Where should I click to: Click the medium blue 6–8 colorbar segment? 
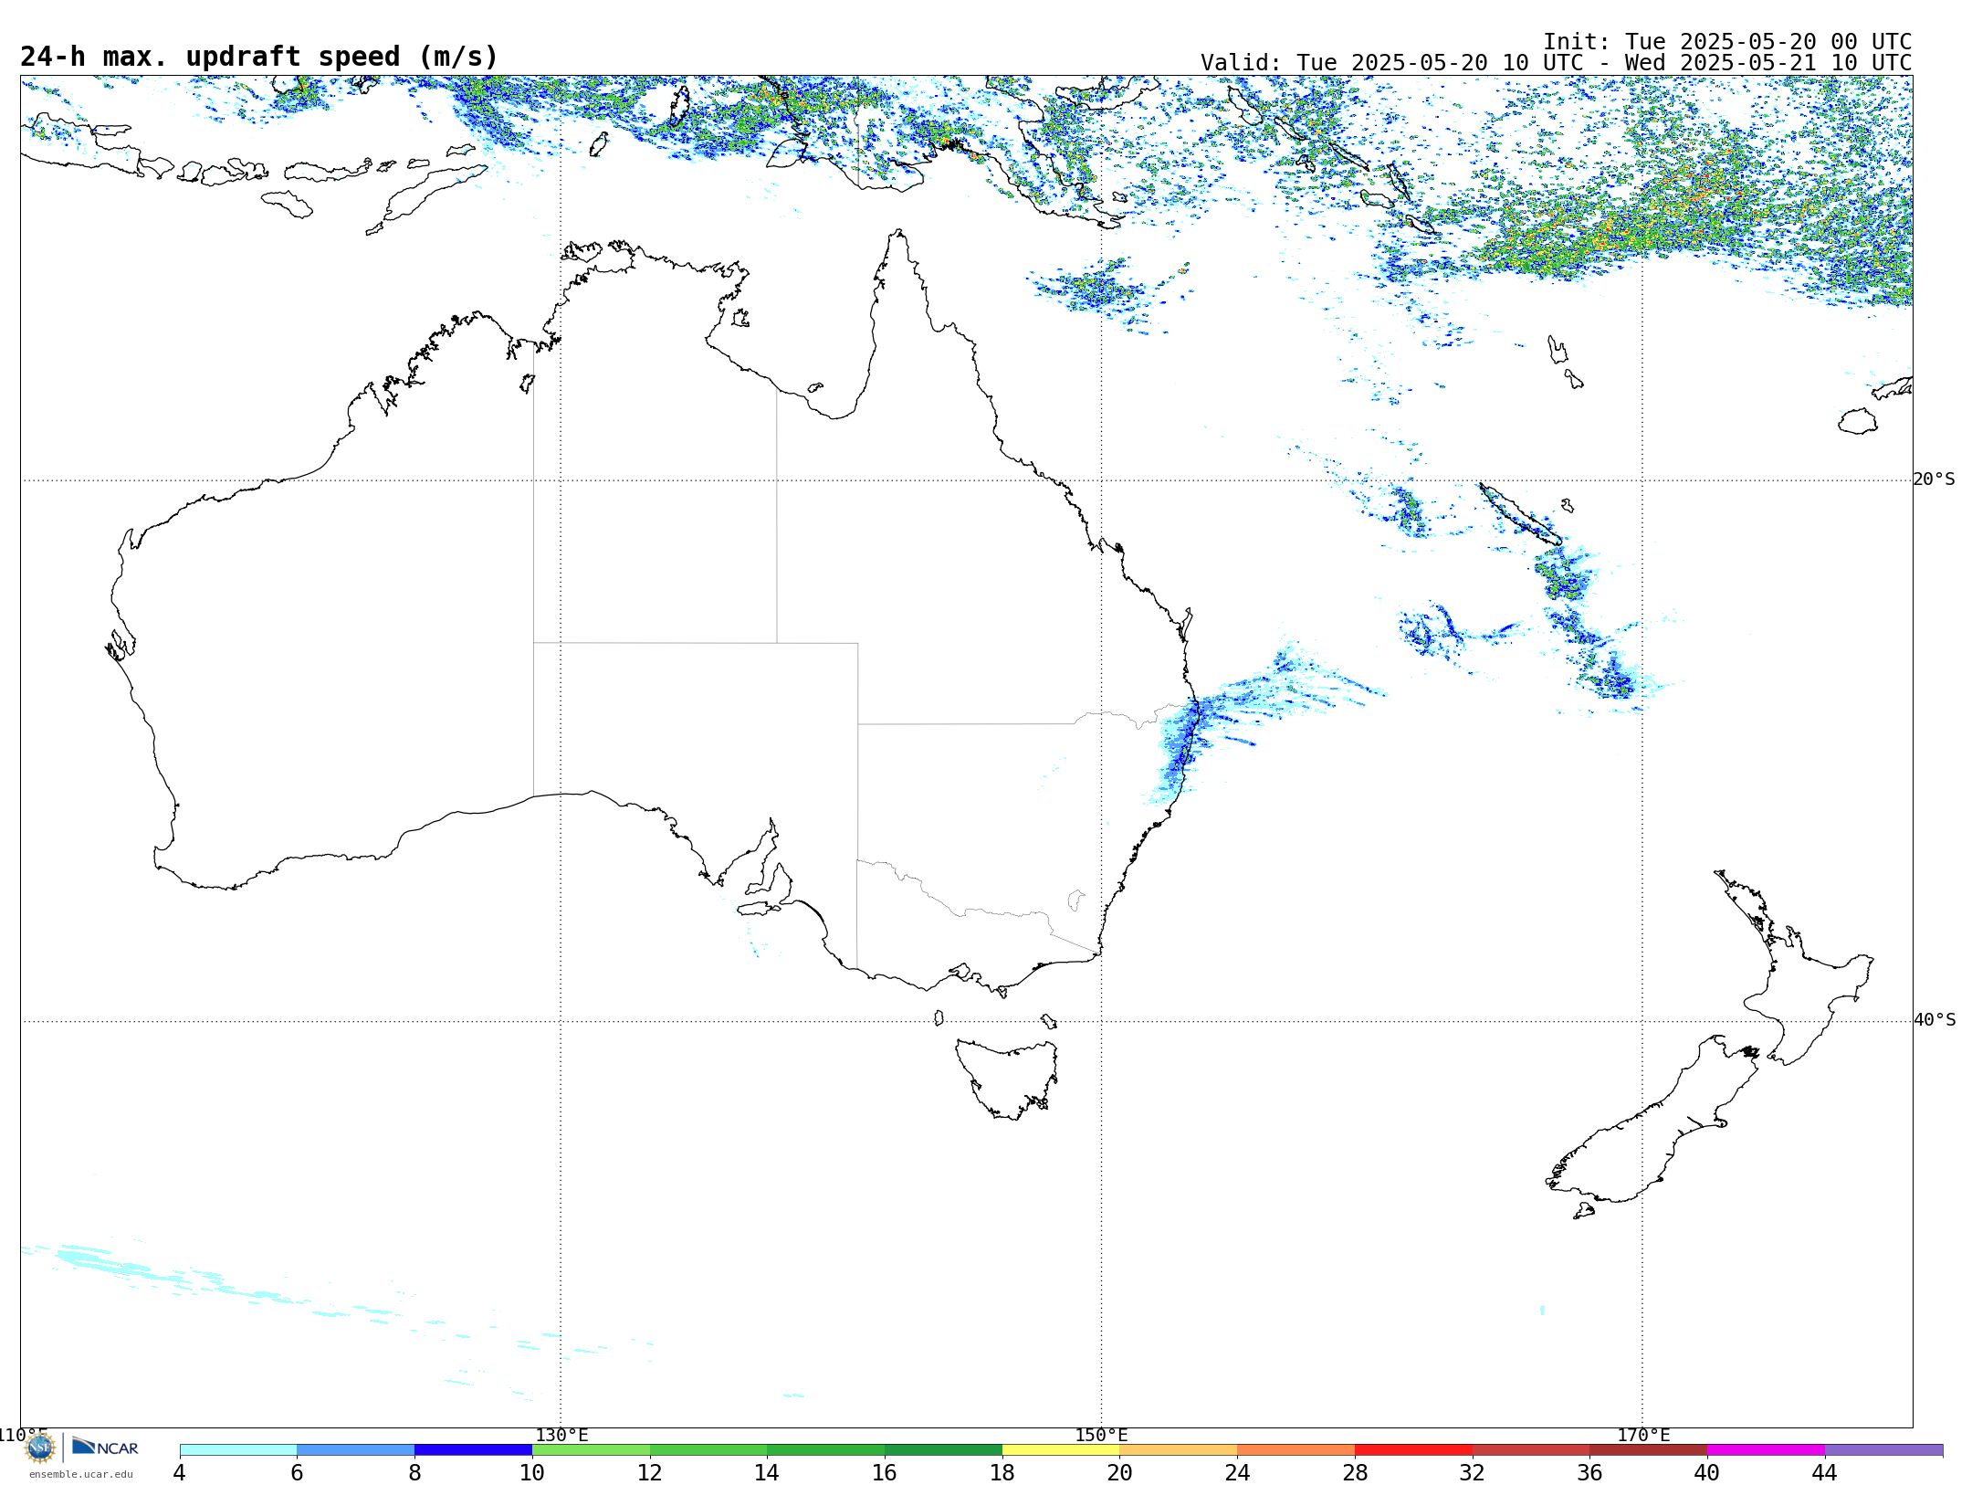tap(356, 1450)
